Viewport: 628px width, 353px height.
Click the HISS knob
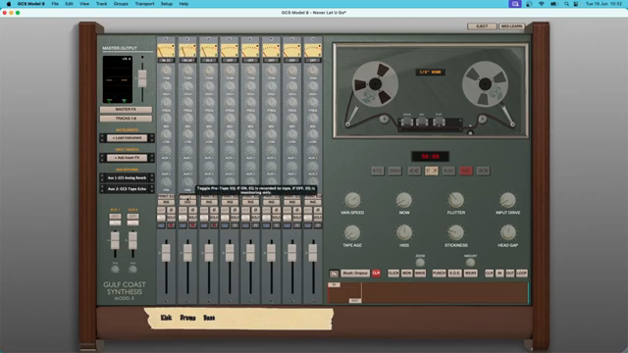pyautogui.click(x=404, y=232)
